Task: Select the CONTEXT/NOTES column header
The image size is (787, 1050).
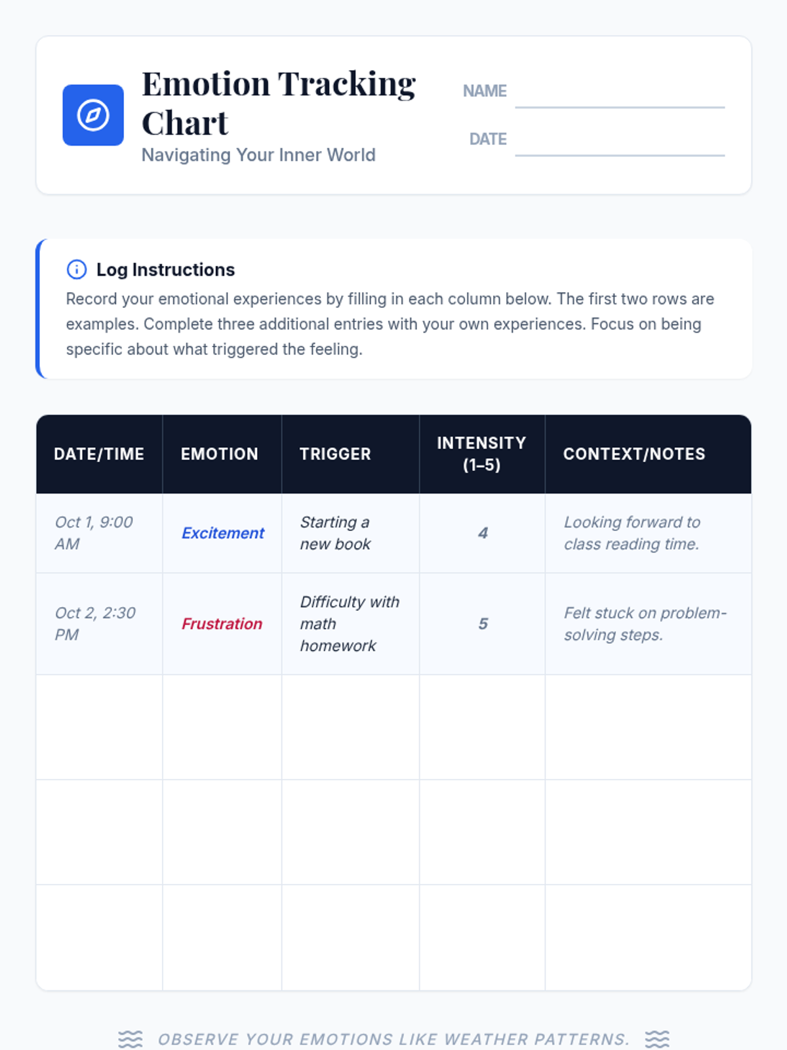Action: (x=648, y=453)
